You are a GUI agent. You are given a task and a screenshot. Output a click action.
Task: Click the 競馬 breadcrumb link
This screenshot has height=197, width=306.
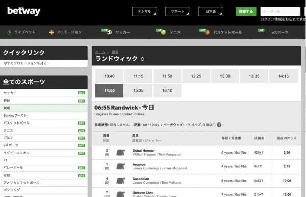tap(115, 52)
